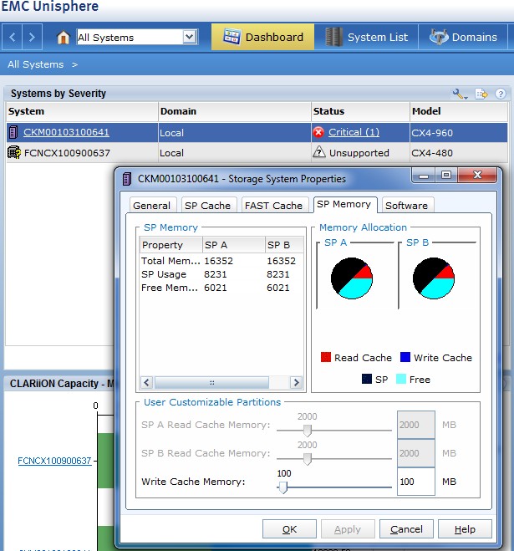514x551 pixels.
Task: Select the SP Usage row
Action: click(221, 274)
